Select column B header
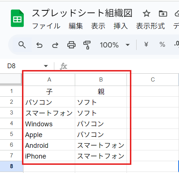 click(101, 80)
